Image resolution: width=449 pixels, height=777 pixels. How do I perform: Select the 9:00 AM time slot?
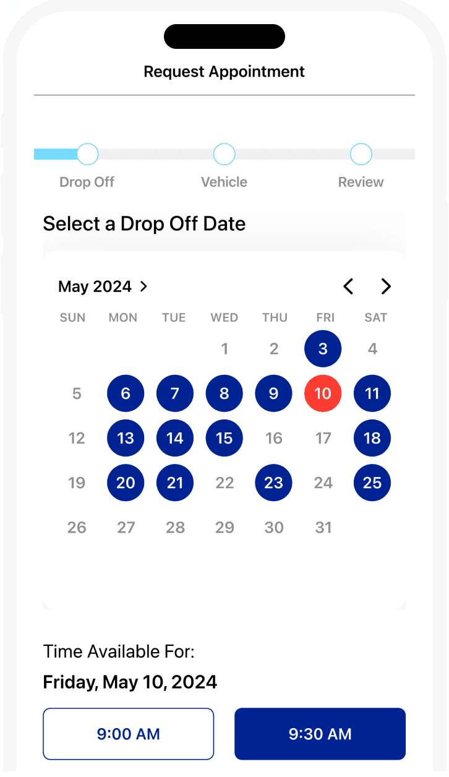[x=128, y=734]
